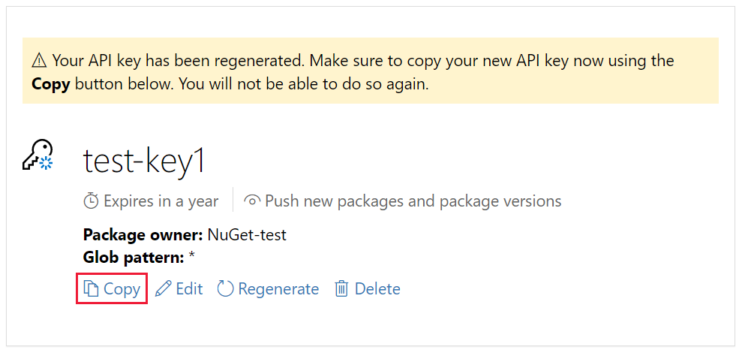742x353 pixels.
Task: Click the bold "Copy" word in the banner
Action: coord(51,84)
